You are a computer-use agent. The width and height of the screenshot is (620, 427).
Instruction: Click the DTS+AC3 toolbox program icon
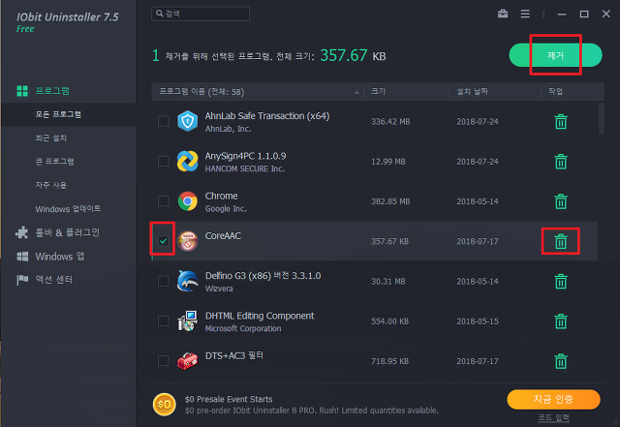(187, 361)
